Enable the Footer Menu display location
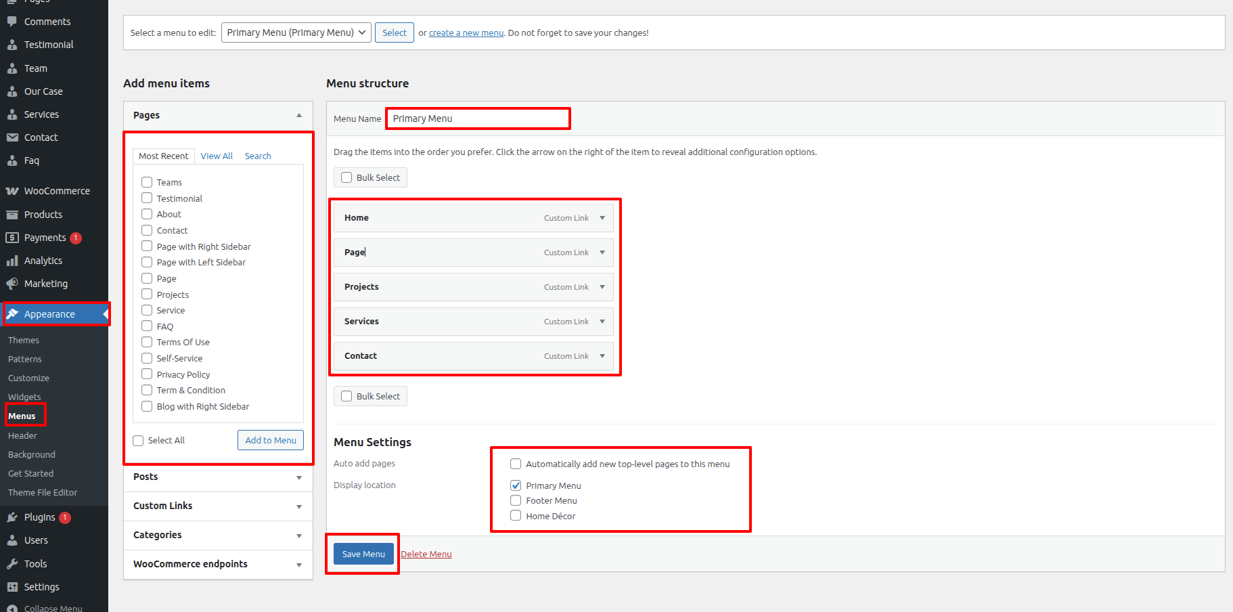 point(516,501)
